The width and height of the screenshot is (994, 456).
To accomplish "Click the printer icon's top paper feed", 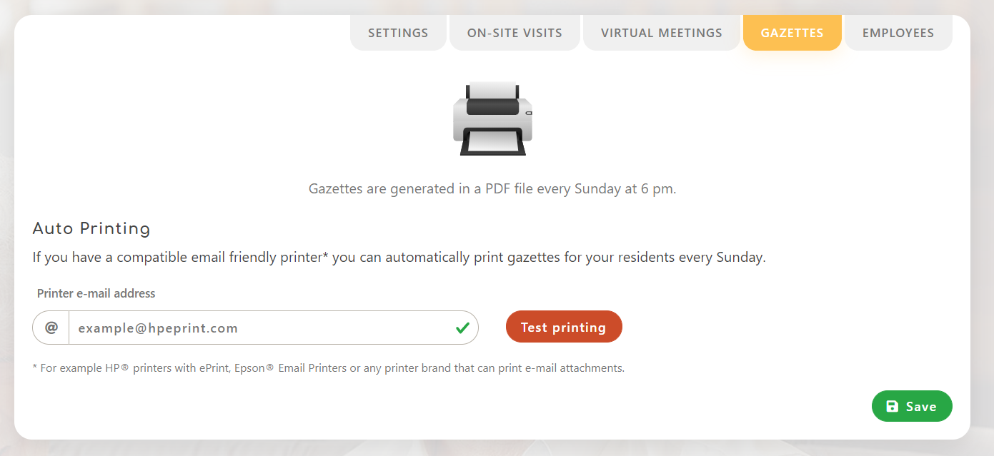I will coord(492,87).
